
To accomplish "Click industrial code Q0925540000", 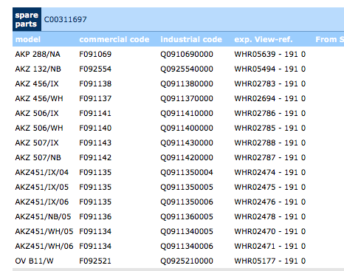I will 187,69.
